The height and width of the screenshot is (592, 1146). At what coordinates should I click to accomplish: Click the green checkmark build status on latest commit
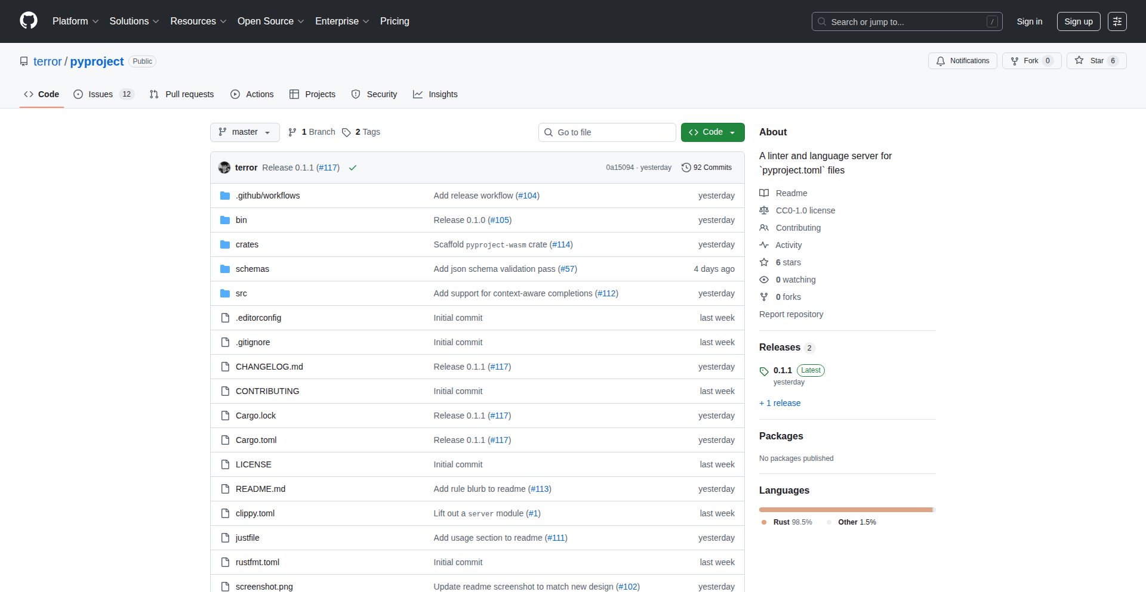click(x=353, y=168)
